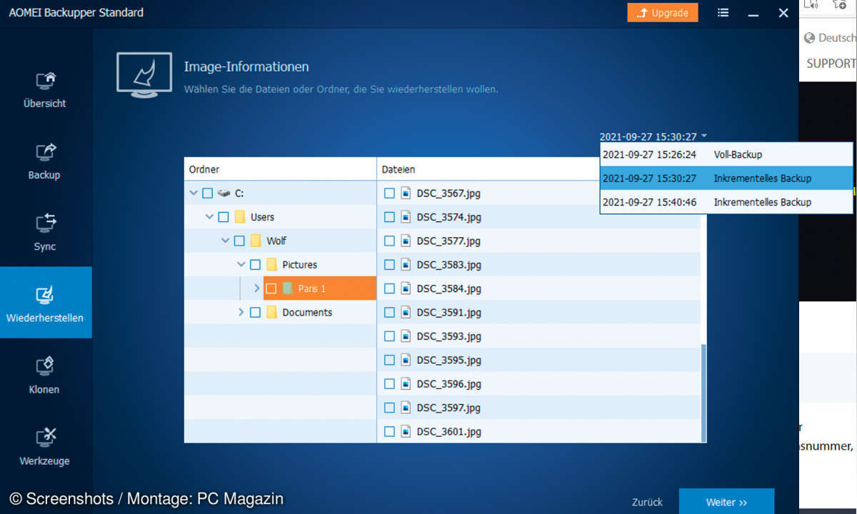Image resolution: width=857 pixels, height=514 pixels.
Task: Select the Inkrementelles Backup from 15:40:46
Action: pyautogui.click(x=726, y=202)
